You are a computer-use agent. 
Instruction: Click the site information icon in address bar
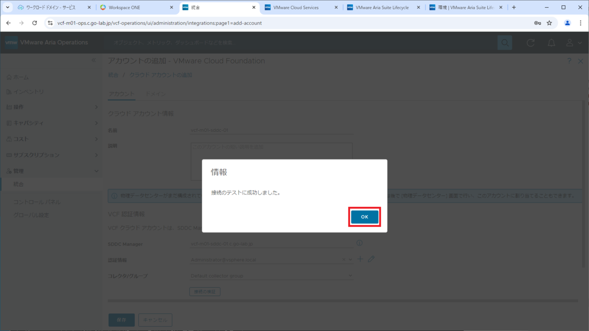(50, 23)
